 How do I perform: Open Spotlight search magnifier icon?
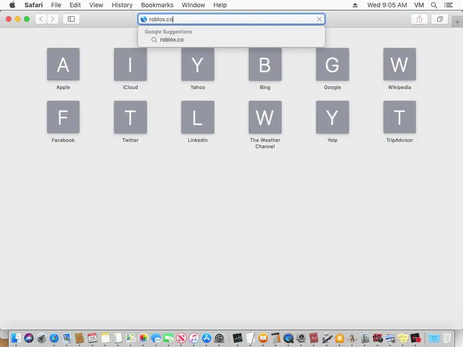[x=434, y=5]
